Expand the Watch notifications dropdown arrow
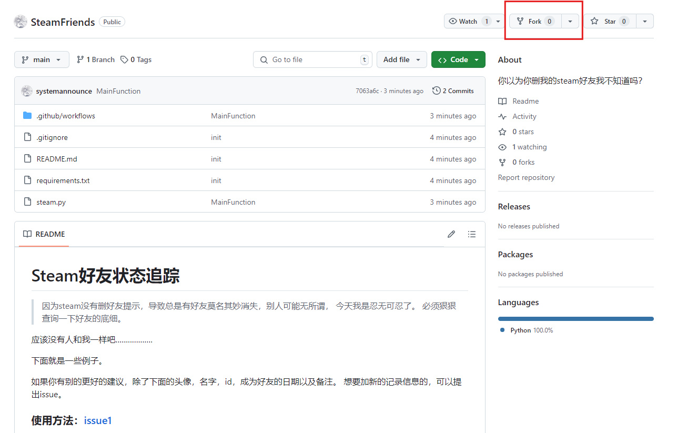 pos(499,21)
